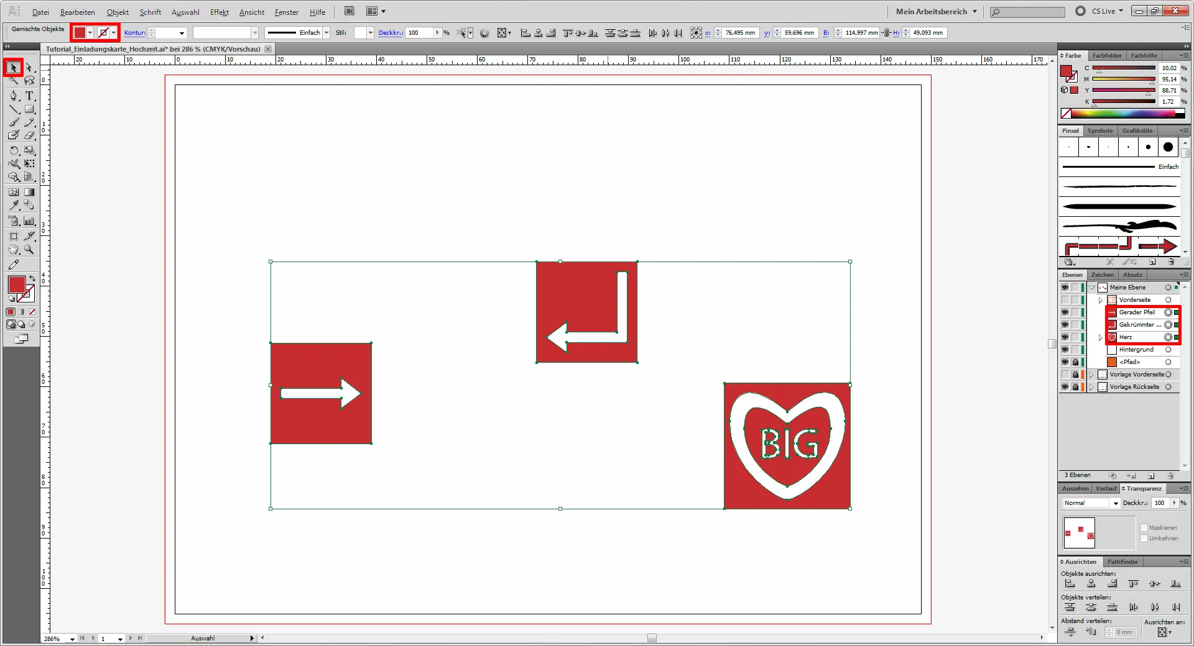Open the Fenster menu
1194x646 pixels.
[286, 12]
